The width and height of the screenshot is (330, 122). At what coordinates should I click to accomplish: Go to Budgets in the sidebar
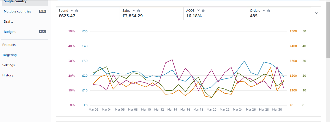click(10, 32)
